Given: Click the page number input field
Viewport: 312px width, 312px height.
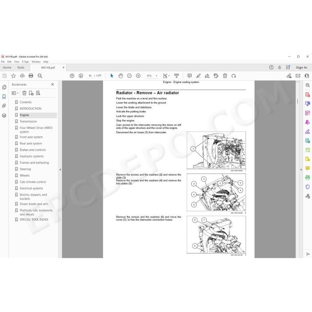Looking at the screenshot, I should point(90,76).
